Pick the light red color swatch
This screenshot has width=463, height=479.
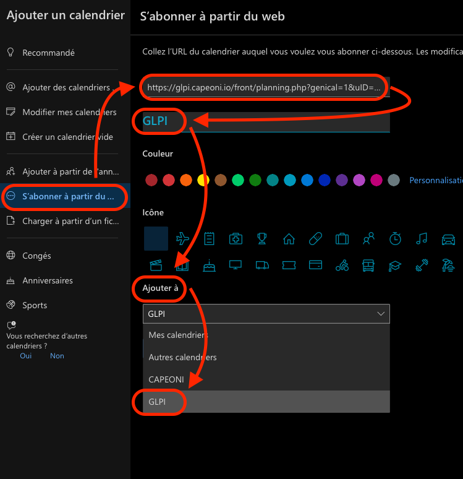(169, 180)
